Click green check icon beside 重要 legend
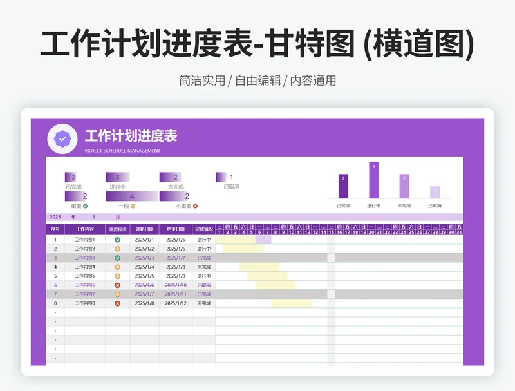The height and width of the screenshot is (391, 515). pyautogui.click(x=86, y=206)
